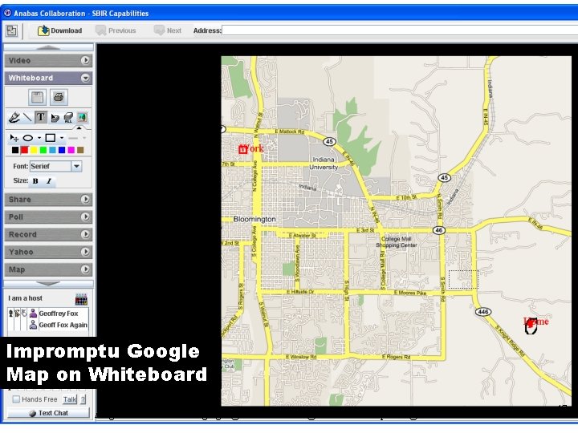
Task: Click the Talk button
Action: pyautogui.click(x=70, y=399)
